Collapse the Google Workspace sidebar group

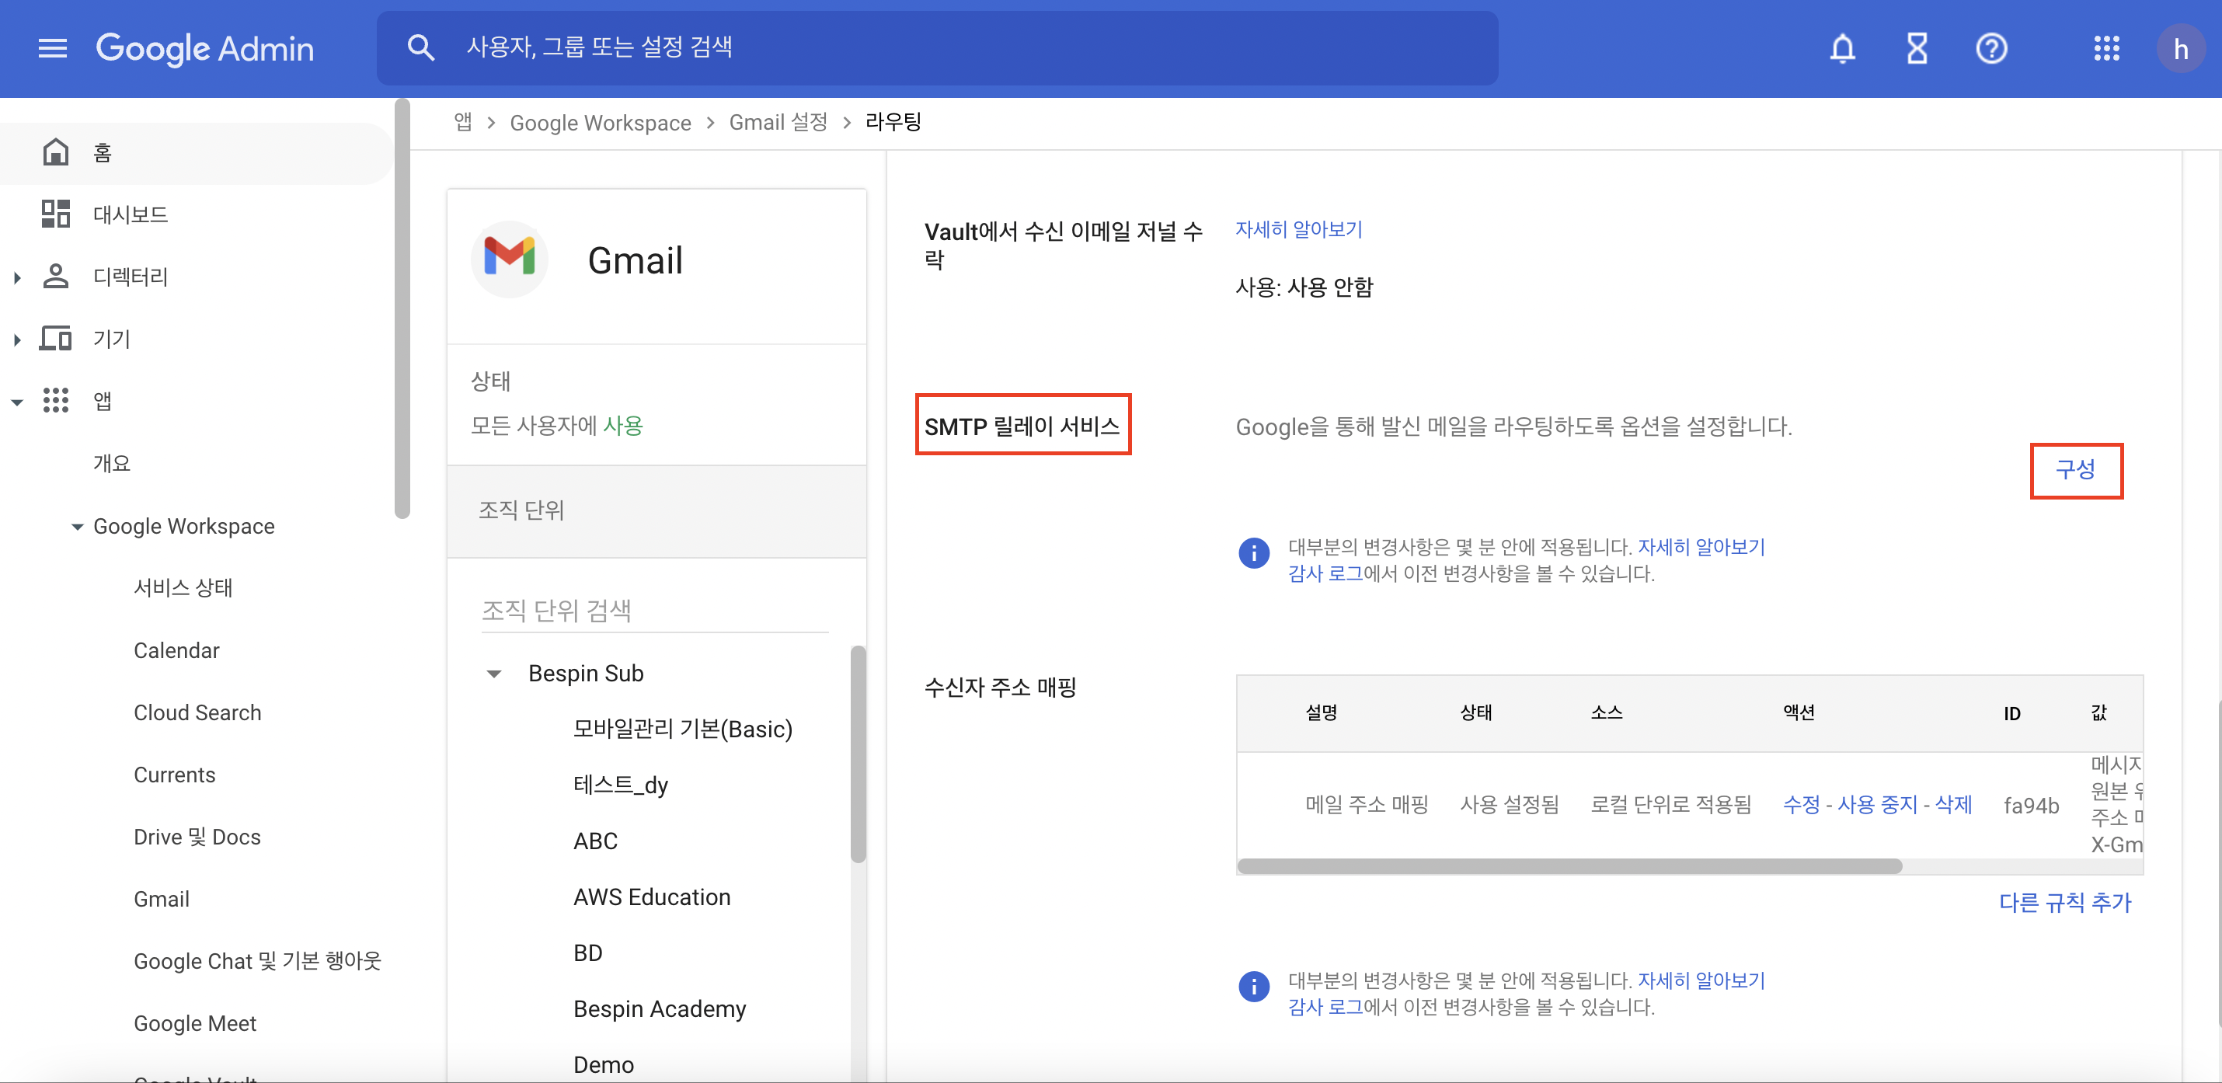(x=77, y=527)
